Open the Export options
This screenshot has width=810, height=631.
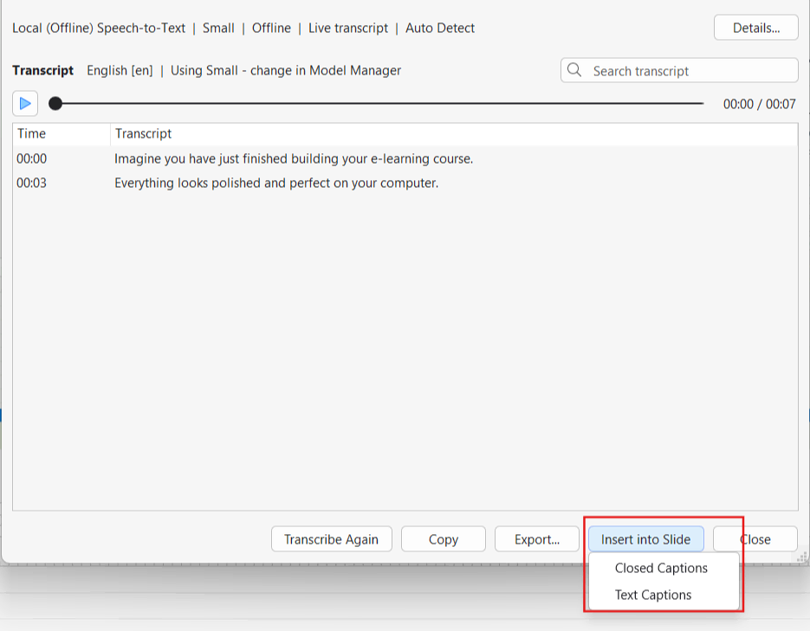pyautogui.click(x=537, y=539)
